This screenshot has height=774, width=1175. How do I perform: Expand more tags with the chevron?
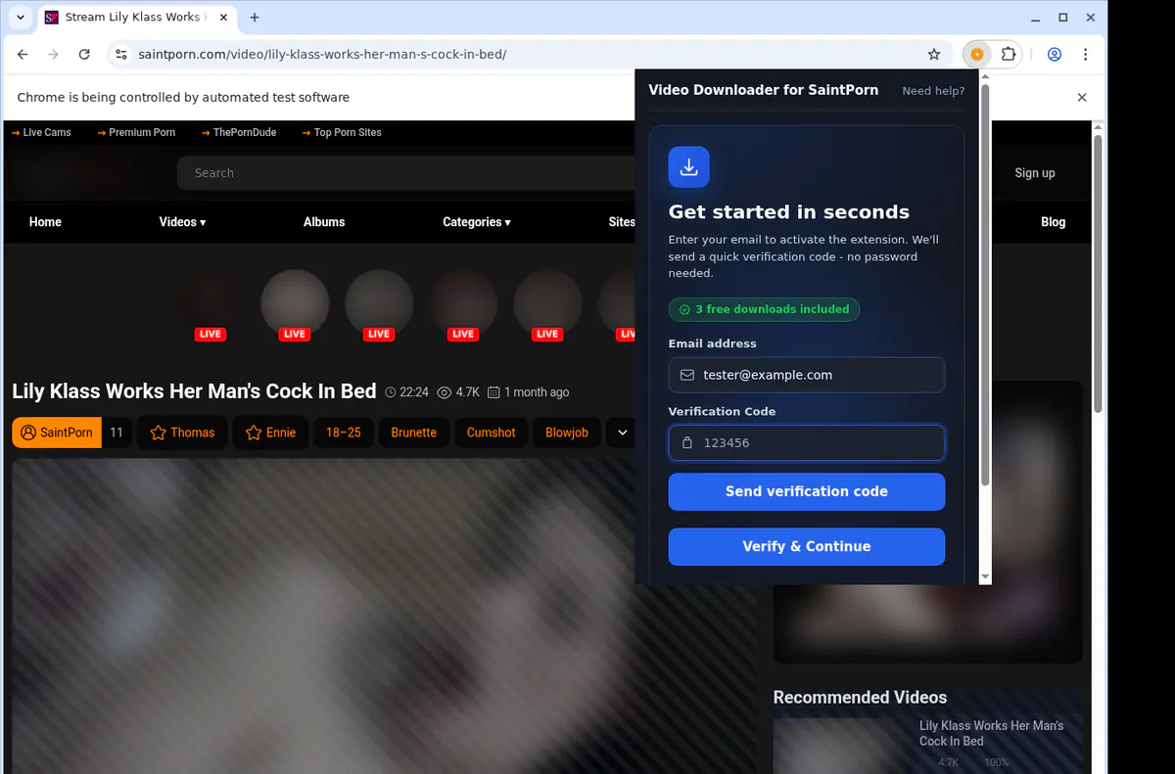point(621,433)
